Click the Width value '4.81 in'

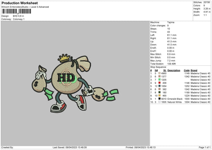tap(207, 12)
